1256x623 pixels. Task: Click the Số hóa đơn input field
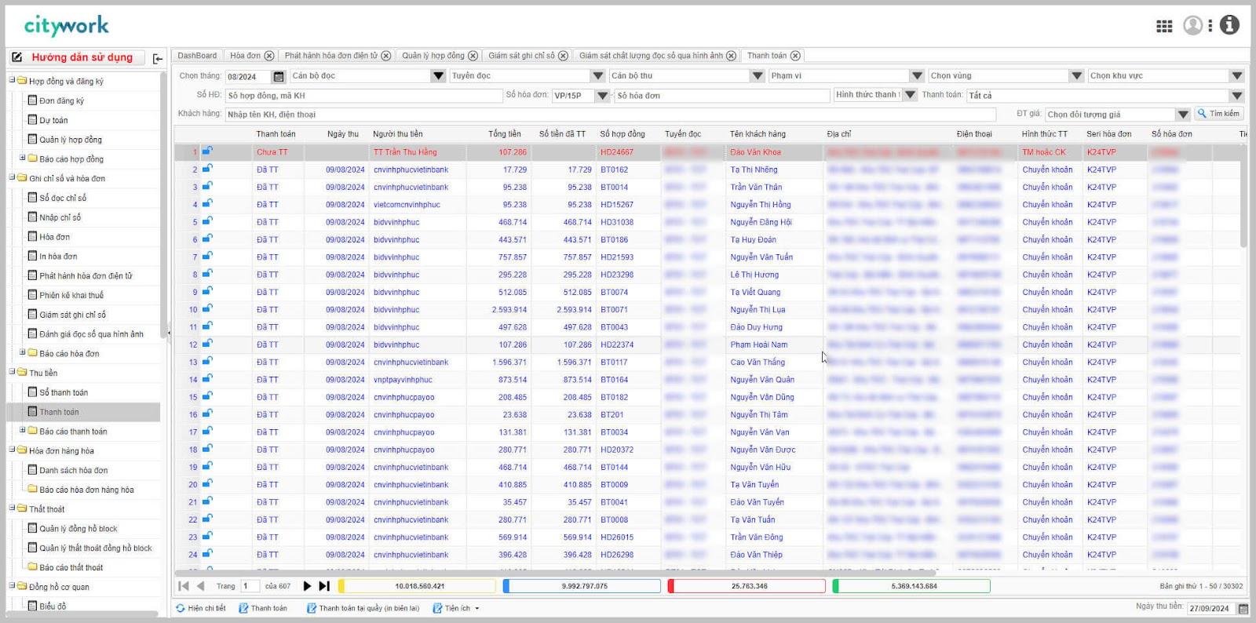tap(722, 96)
